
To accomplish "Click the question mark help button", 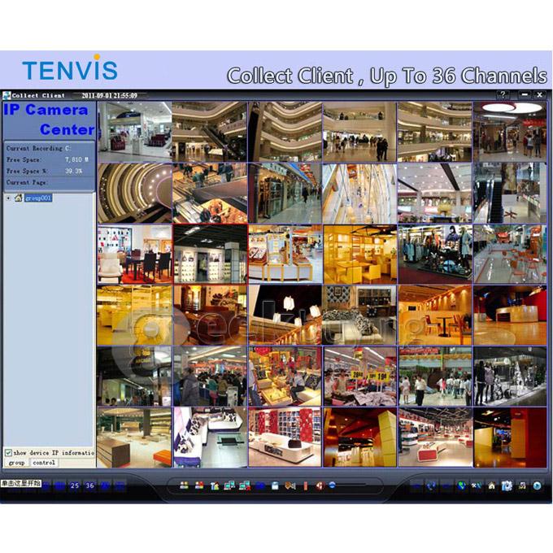I will (x=503, y=94).
